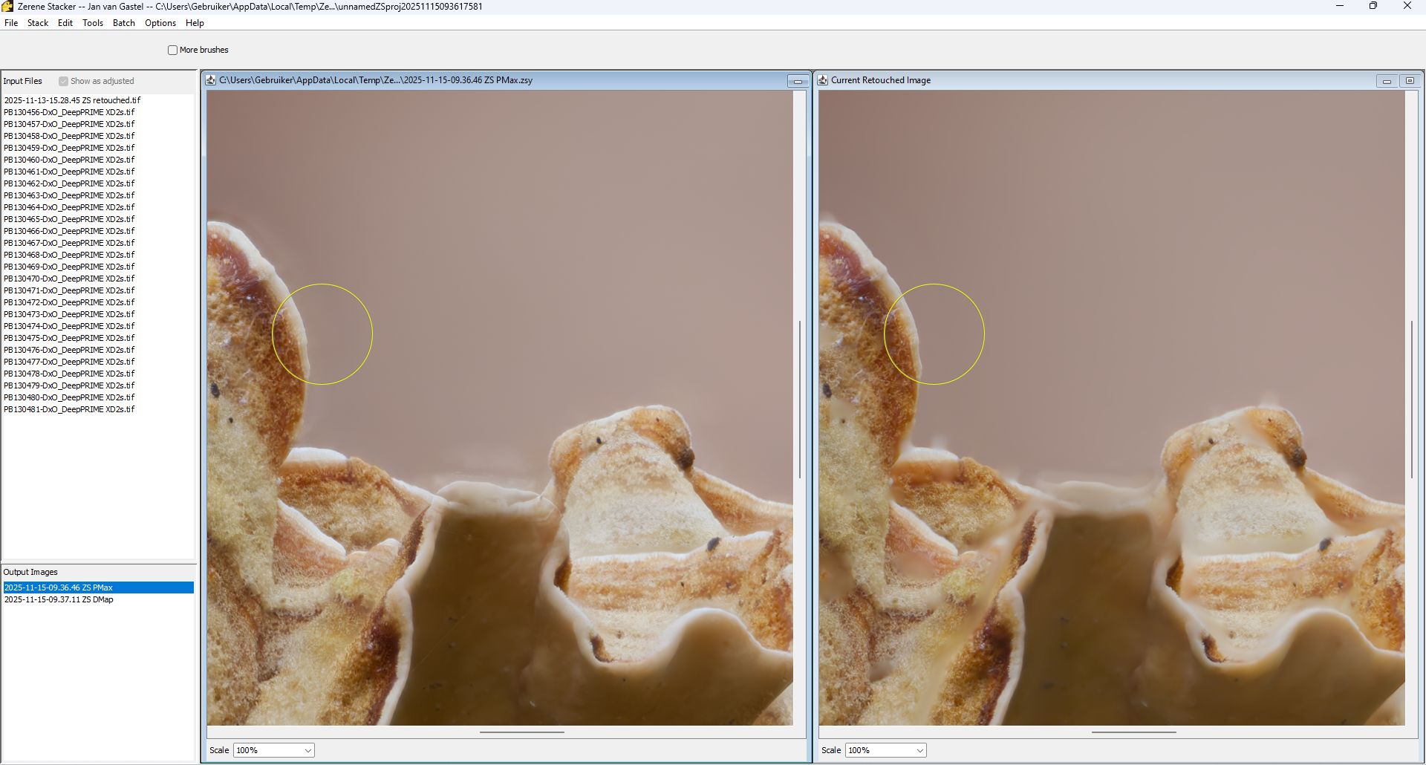Click the PMax source window frame icon

pyautogui.click(x=211, y=80)
